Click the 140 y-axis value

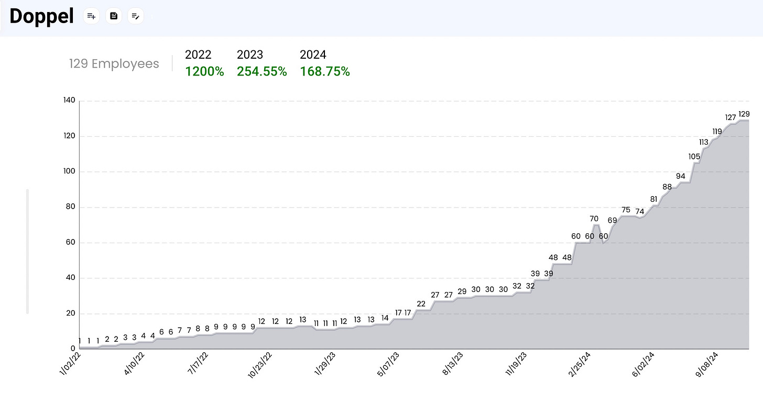pos(69,100)
